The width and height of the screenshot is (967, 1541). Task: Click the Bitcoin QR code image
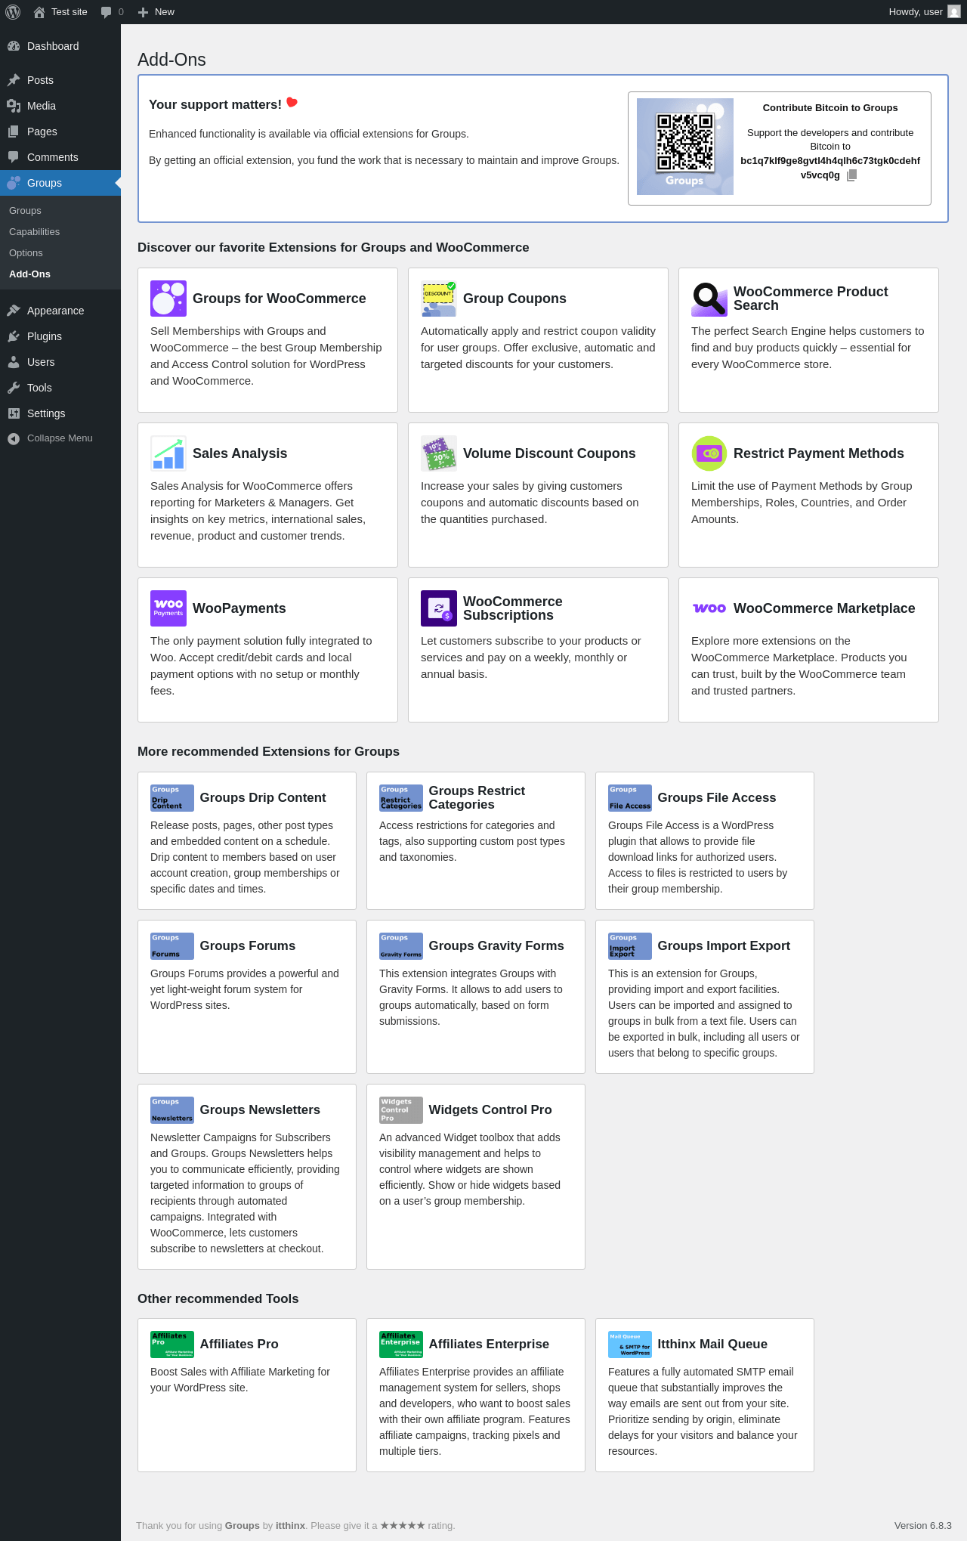685,147
